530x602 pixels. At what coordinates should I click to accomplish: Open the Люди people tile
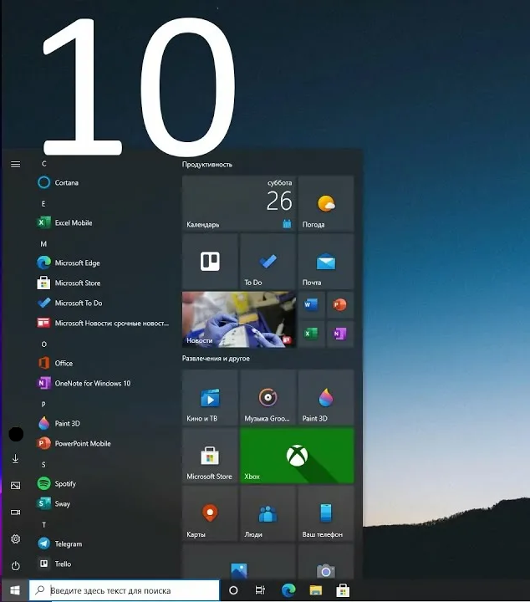268,513
